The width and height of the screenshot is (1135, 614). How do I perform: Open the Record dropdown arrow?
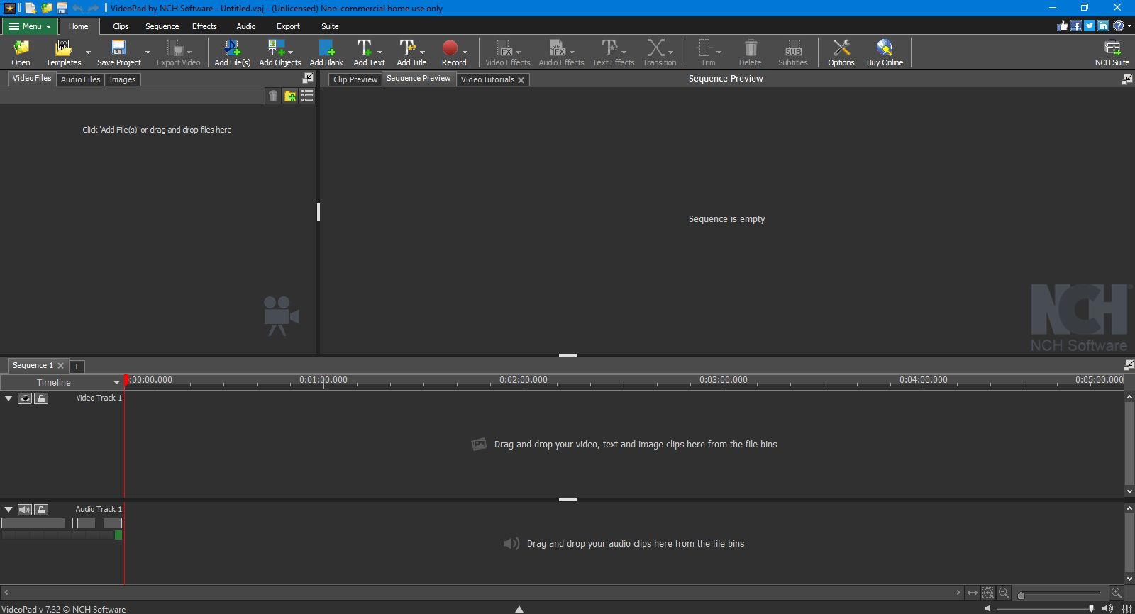point(465,52)
